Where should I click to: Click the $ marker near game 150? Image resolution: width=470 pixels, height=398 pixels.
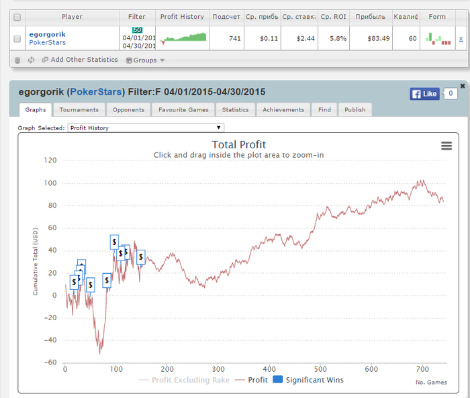tap(141, 257)
